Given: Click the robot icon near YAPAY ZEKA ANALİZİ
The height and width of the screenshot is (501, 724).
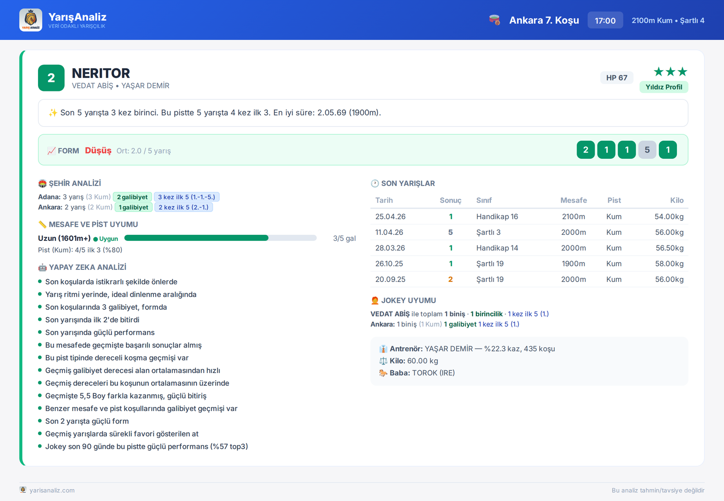Looking at the screenshot, I should point(43,267).
